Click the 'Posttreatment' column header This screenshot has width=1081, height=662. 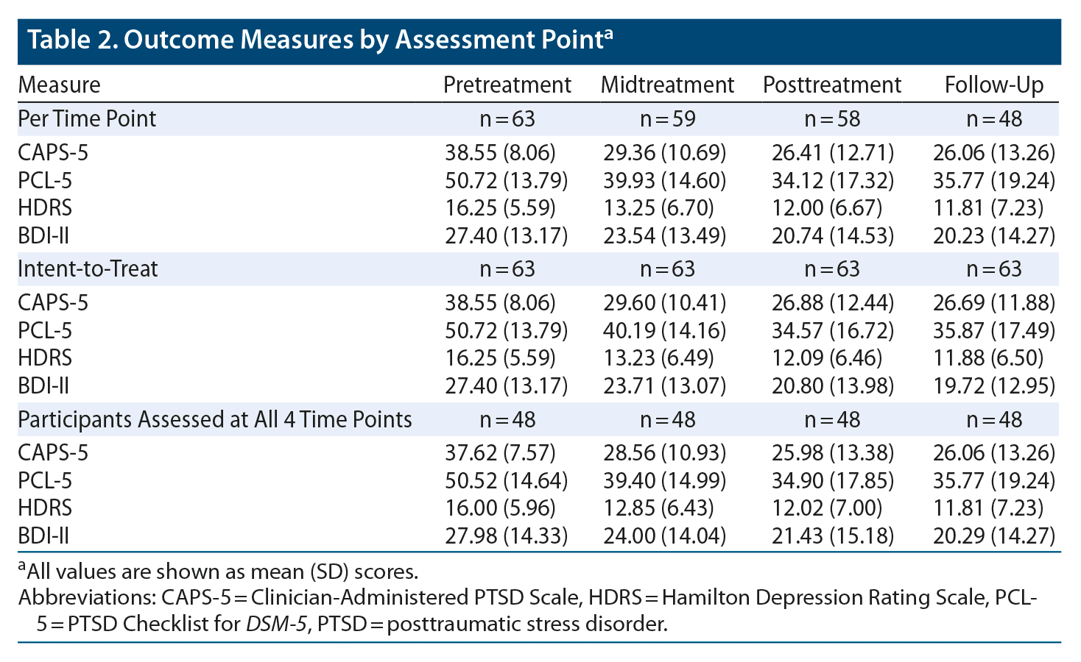831,85
